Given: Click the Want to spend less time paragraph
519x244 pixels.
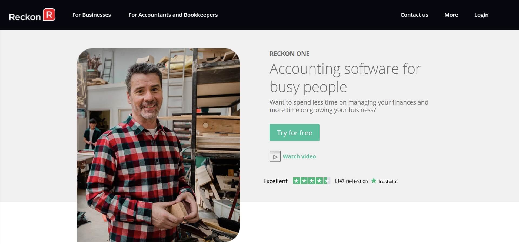Looking at the screenshot, I should click(x=349, y=106).
